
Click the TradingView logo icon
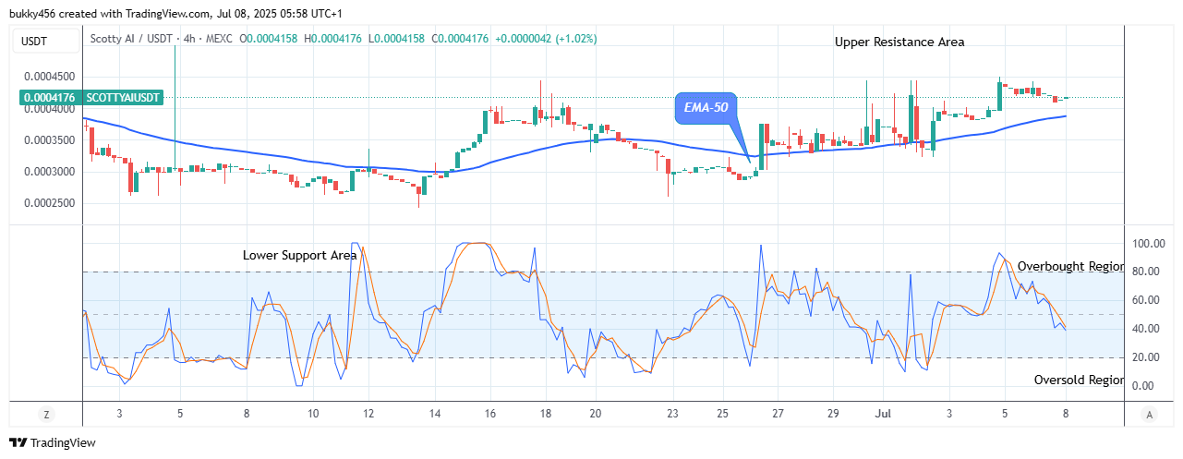click(x=18, y=443)
